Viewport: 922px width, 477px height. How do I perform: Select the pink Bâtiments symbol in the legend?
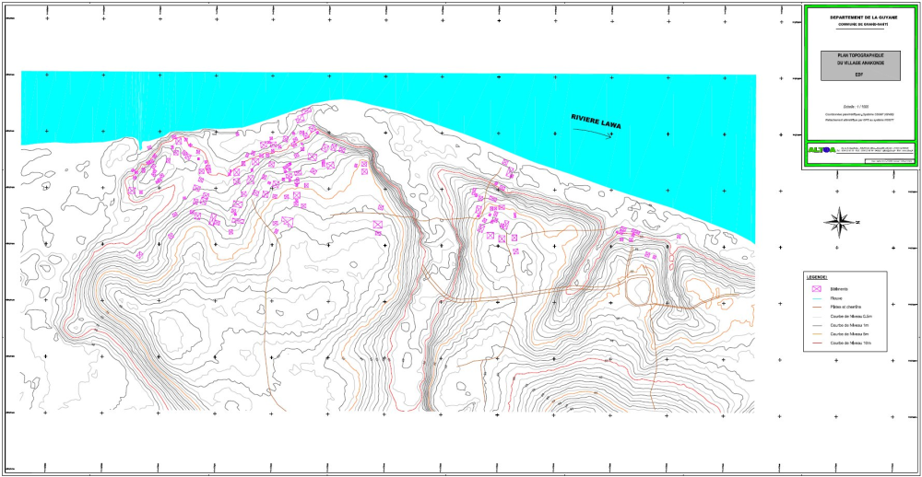point(816,289)
